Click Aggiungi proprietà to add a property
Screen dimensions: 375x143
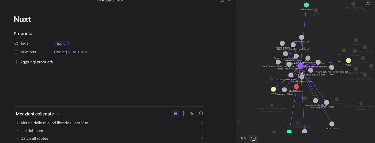(x=33, y=62)
